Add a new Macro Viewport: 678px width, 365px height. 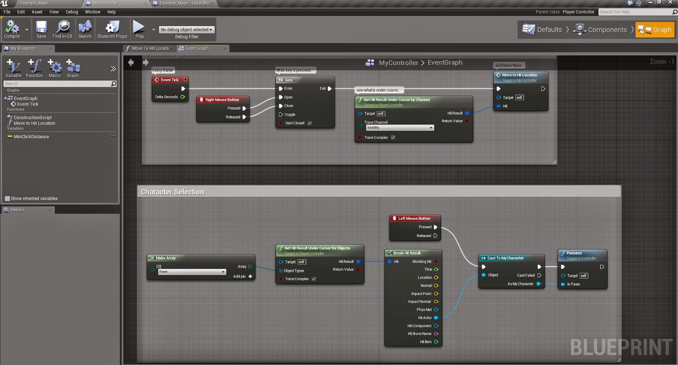(x=55, y=68)
